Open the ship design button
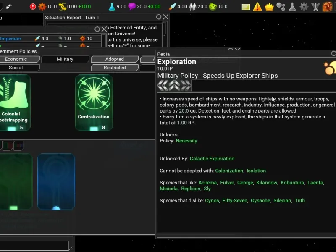This screenshot has width=336, height=252. [315, 7]
